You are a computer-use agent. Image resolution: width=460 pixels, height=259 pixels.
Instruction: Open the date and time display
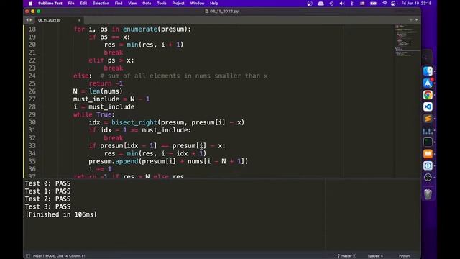coord(416,4)
